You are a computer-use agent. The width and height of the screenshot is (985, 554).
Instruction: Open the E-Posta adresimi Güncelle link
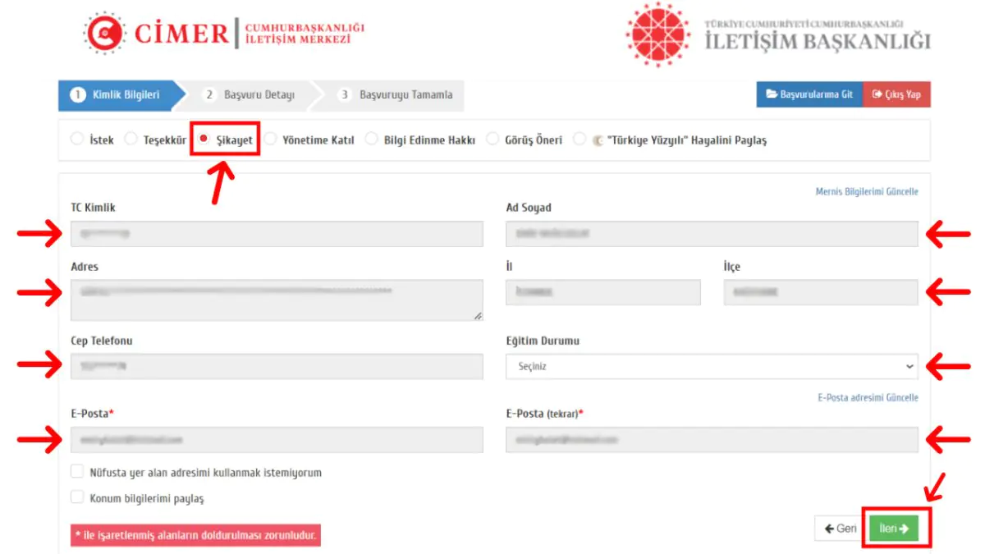(x=868, y=398)
